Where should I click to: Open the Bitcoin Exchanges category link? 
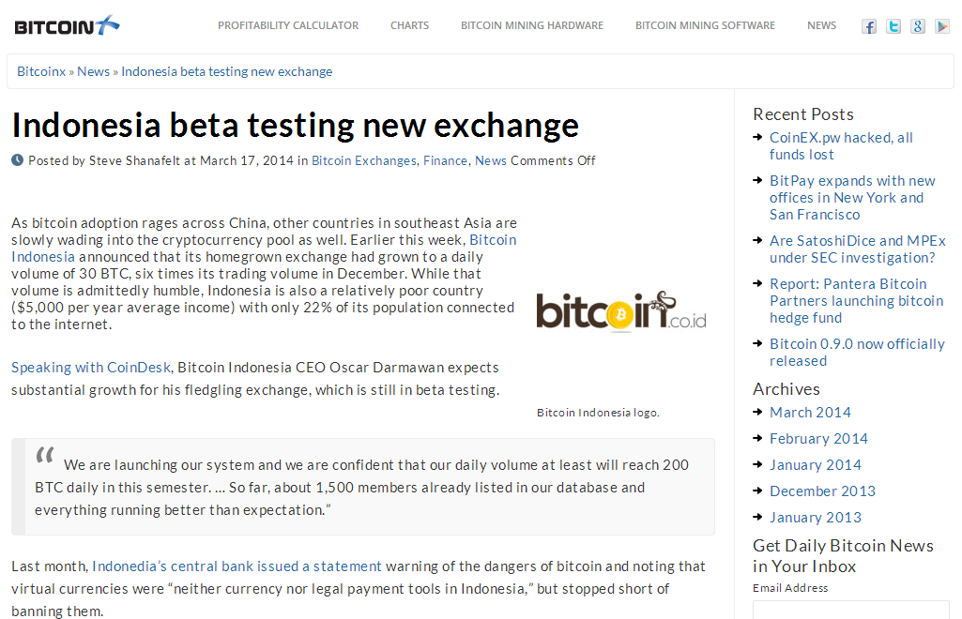pyautogui.click(x=364, y=160)
